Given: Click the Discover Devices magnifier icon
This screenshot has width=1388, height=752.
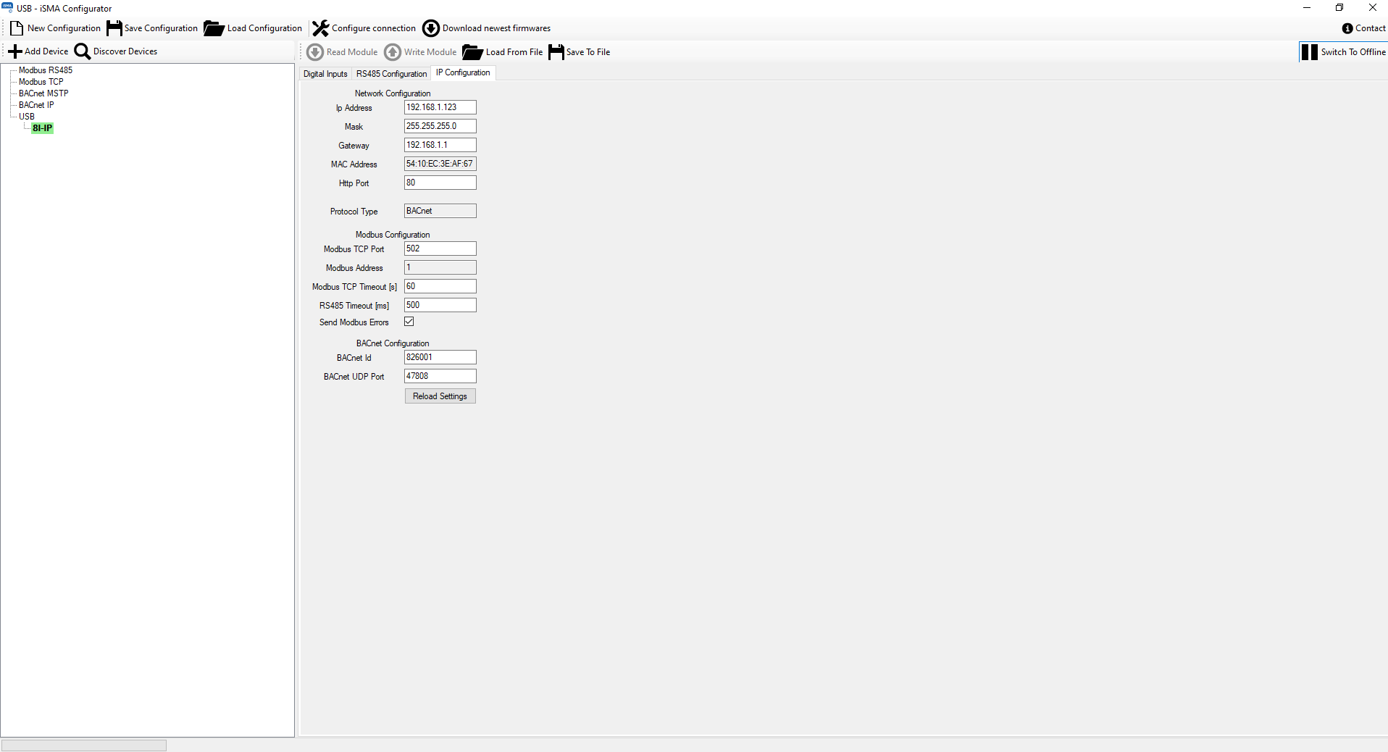Looking at the screenshot, I should pos(82,51).
